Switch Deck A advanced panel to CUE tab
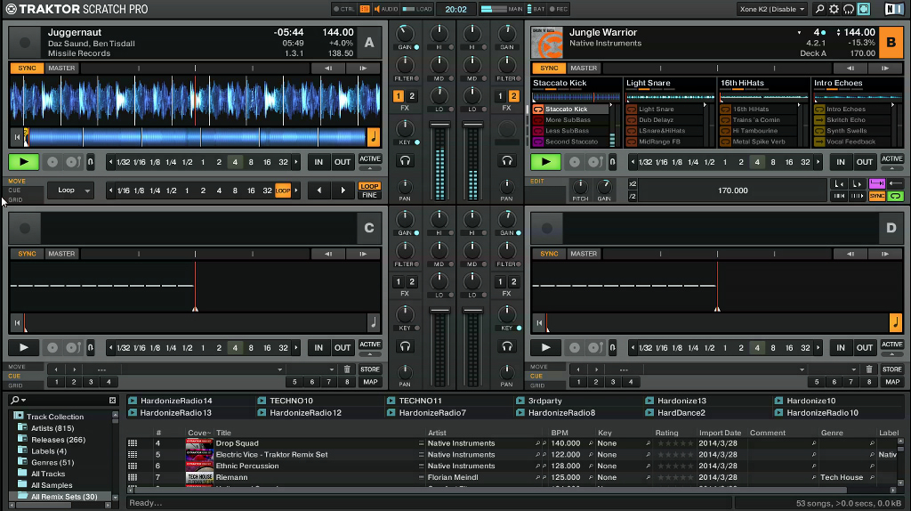Viewport: 911px width, 511px height. point(14,191)
